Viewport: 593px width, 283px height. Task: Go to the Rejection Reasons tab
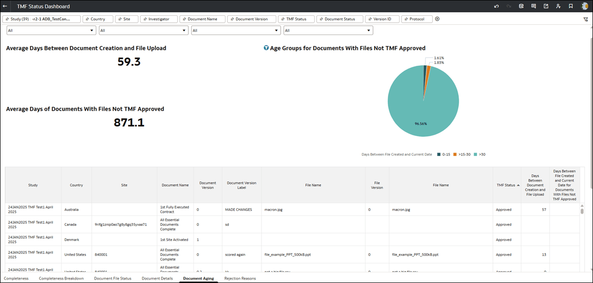pos(240,279)
